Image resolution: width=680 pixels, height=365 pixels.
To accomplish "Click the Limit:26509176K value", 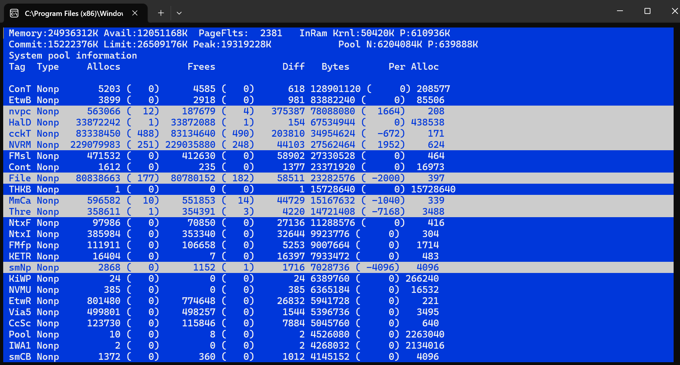I will [146, 44].
